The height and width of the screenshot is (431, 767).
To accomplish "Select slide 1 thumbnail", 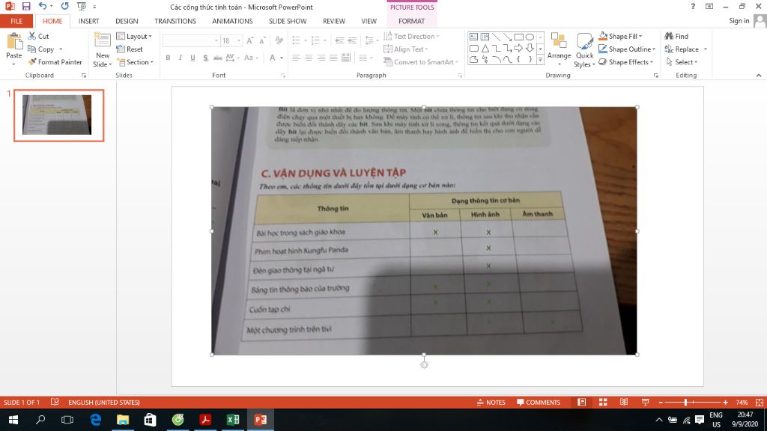I will click(58, 115).
